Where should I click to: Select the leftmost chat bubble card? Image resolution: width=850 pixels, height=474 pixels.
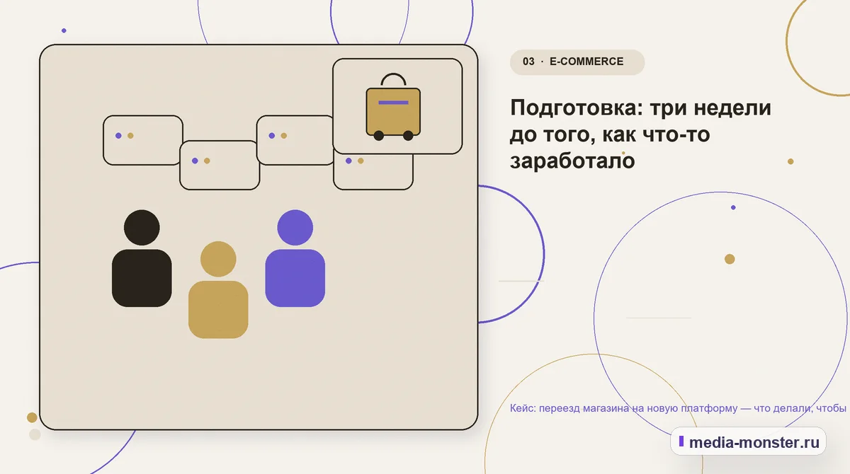pyautogui.click(x=143, y=140)
